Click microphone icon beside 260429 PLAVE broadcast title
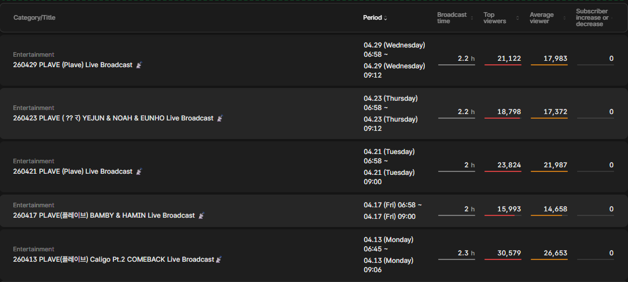Screen dimensions: 628x282 pyautogui.click(x=139, y=65)
